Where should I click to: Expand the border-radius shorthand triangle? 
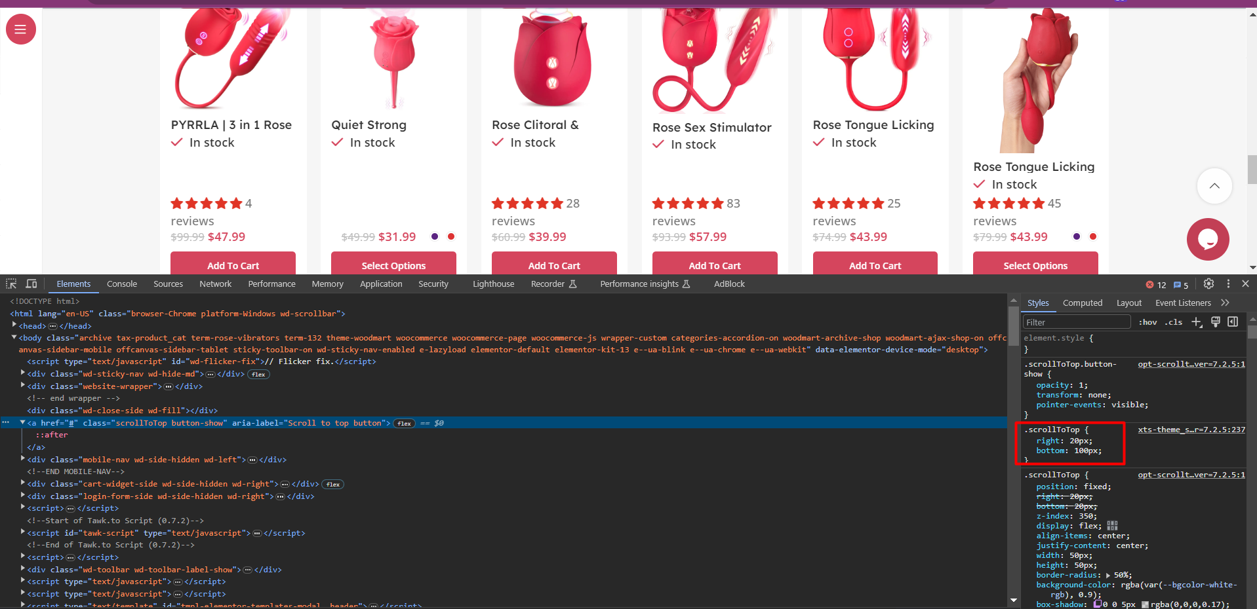(x=1108, y=575)
